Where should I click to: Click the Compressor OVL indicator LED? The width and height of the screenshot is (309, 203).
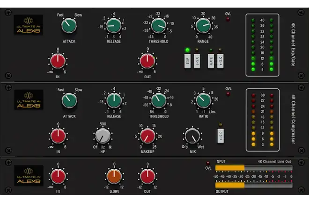pos(228,94)
